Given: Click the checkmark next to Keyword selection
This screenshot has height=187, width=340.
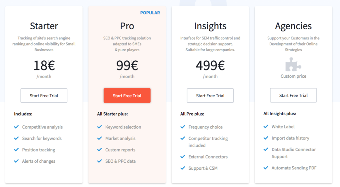Looking at the screenshot, I should point(100,127).
